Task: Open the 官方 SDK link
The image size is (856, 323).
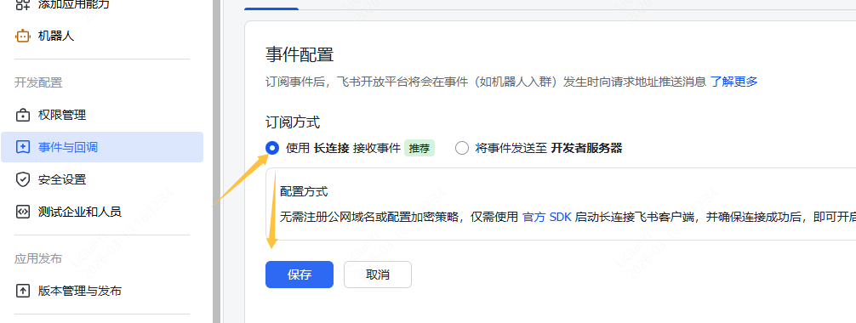Action: (547, 217)
